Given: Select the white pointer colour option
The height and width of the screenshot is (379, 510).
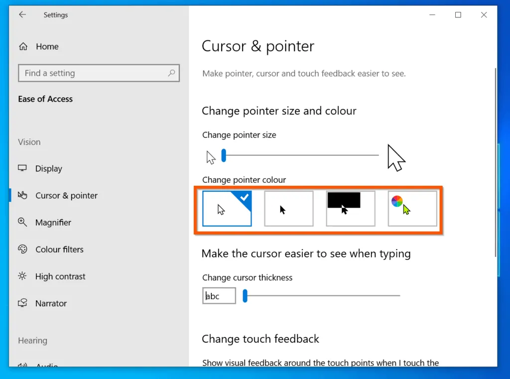Looking at the screenshot, I should click(227, 209).
